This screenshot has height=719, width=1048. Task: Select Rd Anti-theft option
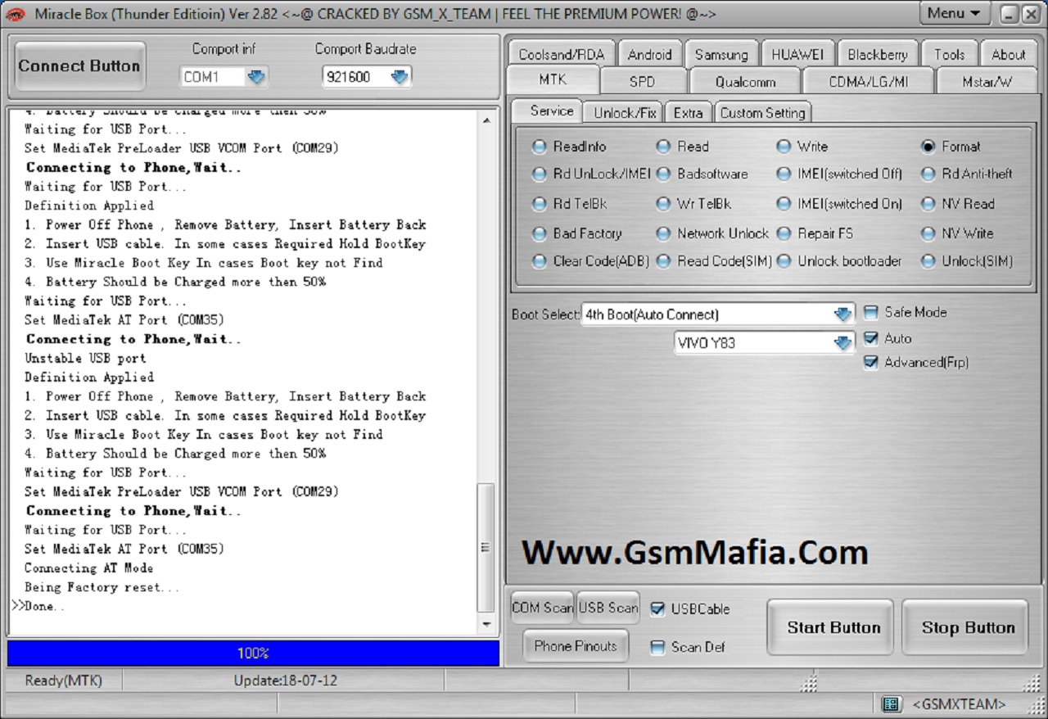(967, 174)
